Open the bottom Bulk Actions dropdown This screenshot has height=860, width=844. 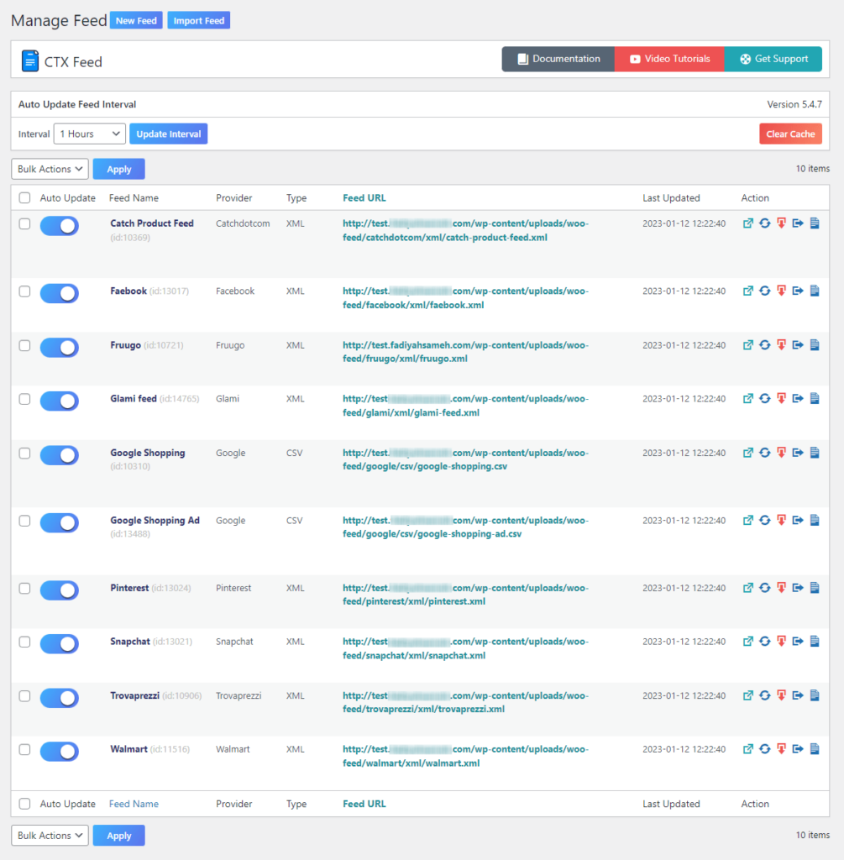point(50,835)
